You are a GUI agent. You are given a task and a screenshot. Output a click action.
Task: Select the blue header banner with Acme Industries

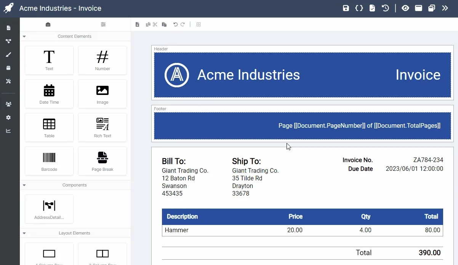[x=302, y=75]
